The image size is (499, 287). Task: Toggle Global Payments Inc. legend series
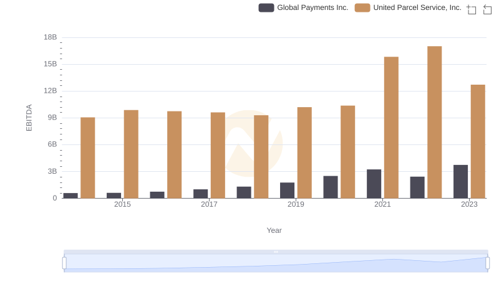point(303,7)
